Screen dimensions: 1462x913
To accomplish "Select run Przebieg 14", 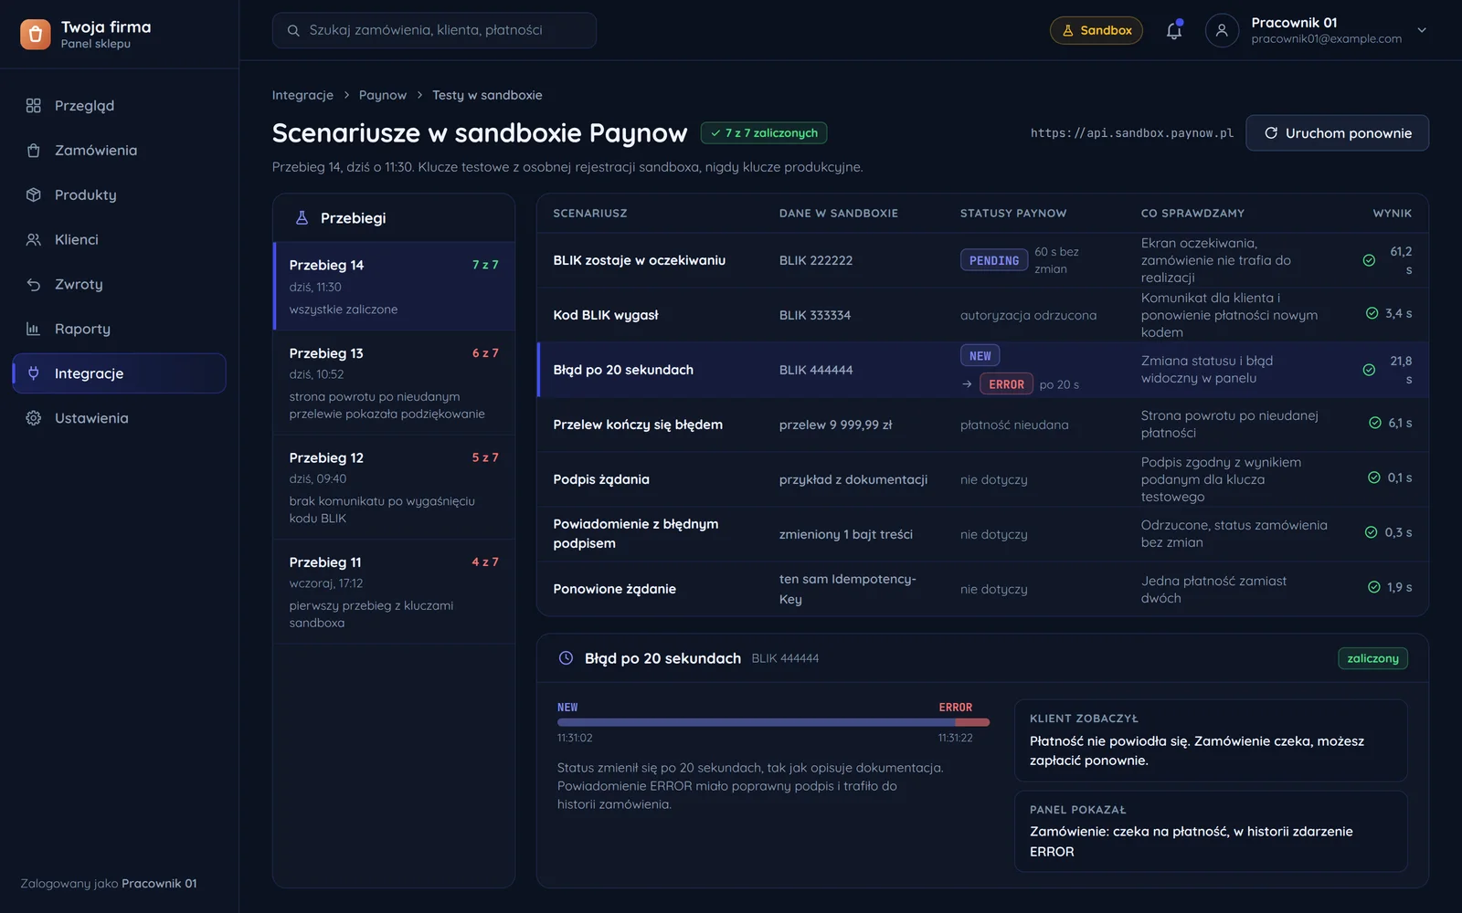I will pos(394,287).
